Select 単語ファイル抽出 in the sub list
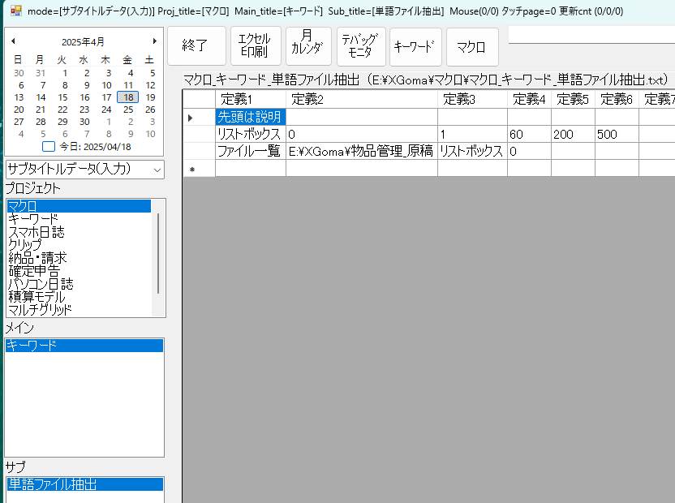Image resolution: width=675 pixels, height=503 pixels. click(53, 484)
